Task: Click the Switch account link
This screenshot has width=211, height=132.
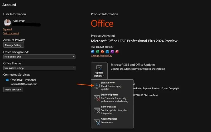Action: pos(11,33)
